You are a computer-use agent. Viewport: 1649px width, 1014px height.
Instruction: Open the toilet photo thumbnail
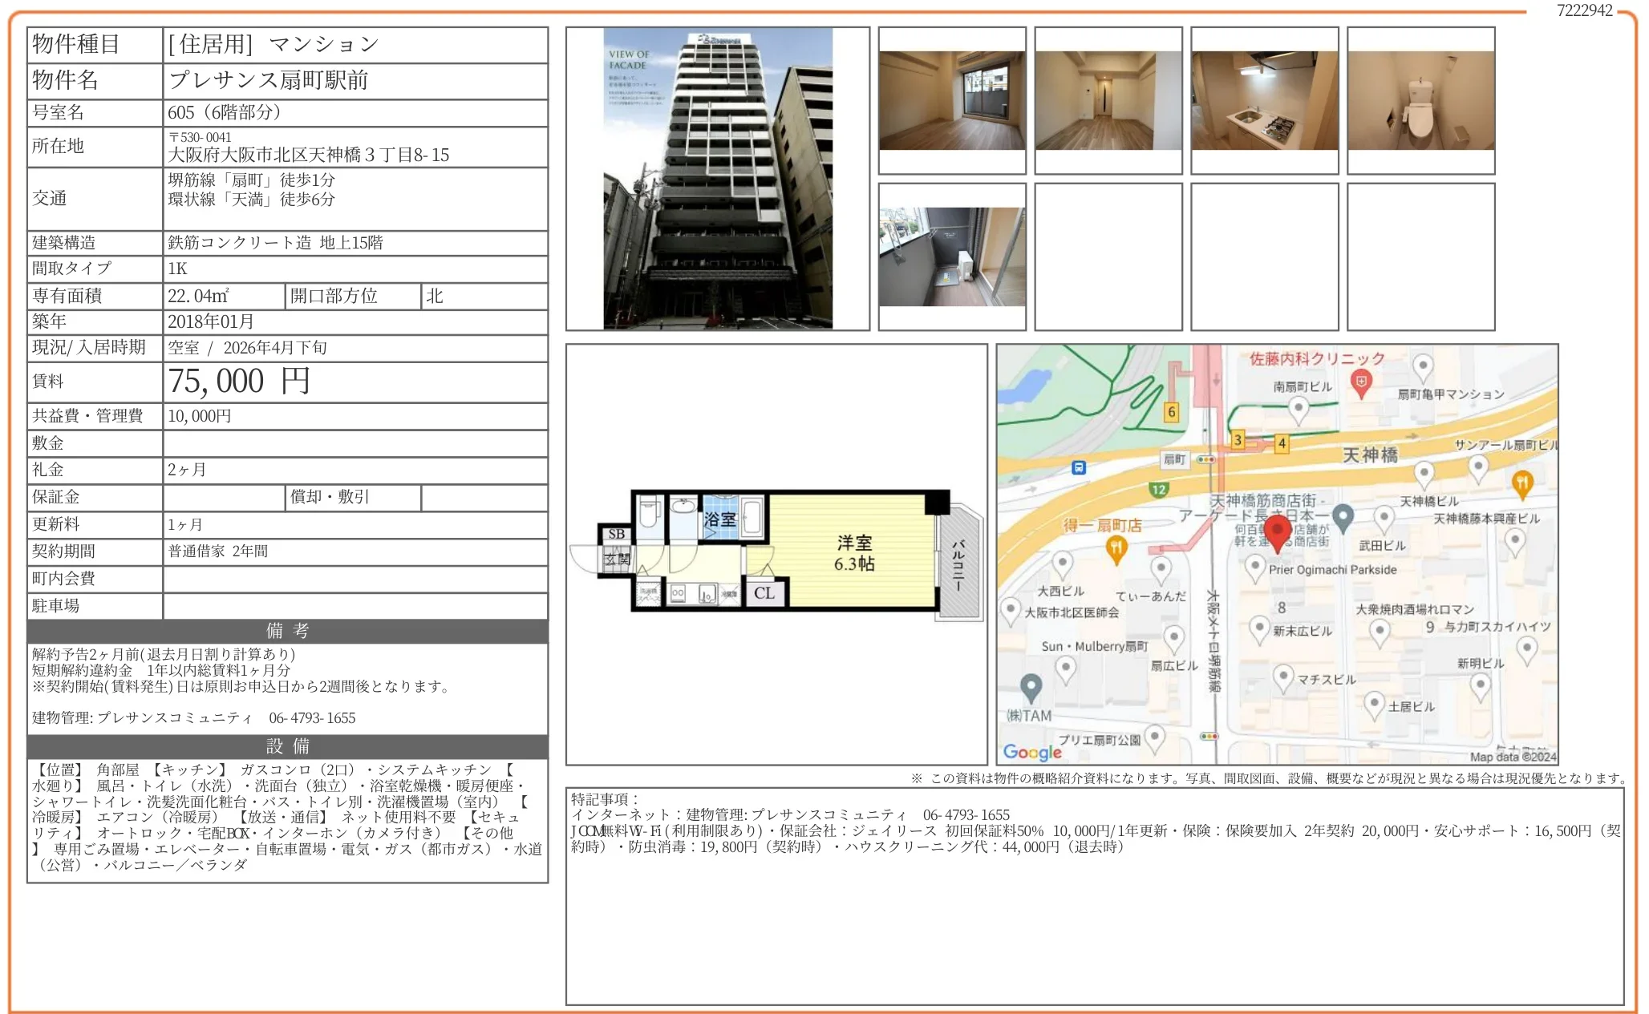(1420, 101)
